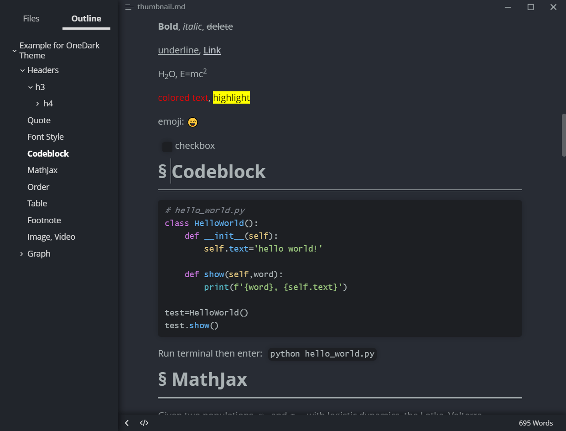
Task: Navigate to Footnote outline entry
Action: point(44,221)
